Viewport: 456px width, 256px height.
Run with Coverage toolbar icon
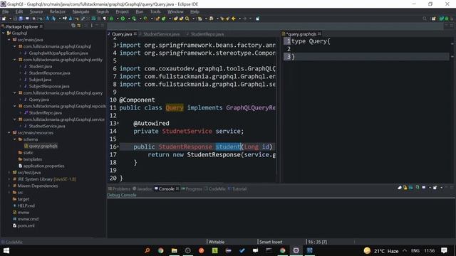pyautogui.click(x=134, y=18)
